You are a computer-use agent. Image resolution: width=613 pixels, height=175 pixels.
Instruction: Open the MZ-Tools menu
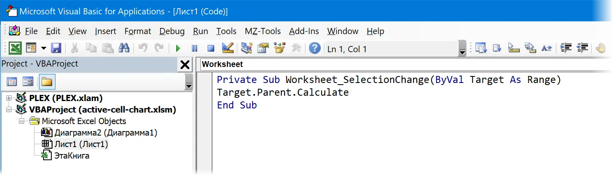click(263, 31)
